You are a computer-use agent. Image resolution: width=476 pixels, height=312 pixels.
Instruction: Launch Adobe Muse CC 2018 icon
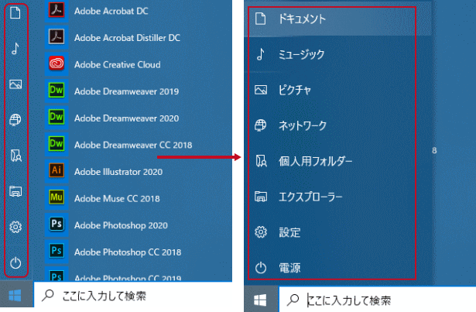(57, 197)
